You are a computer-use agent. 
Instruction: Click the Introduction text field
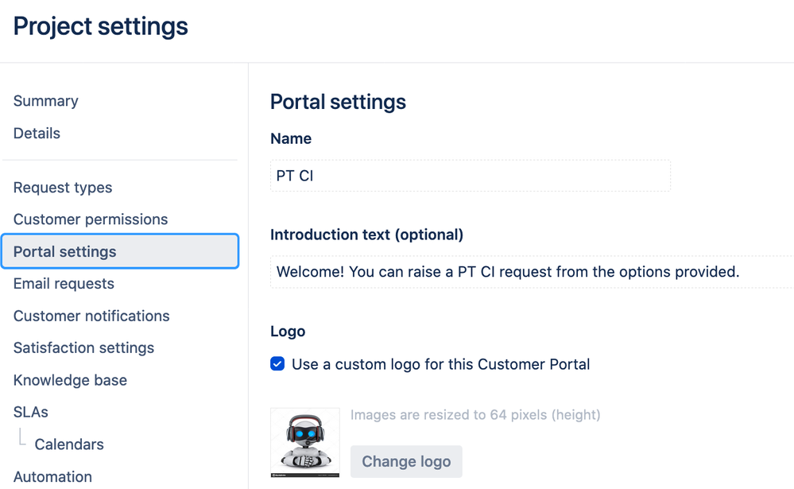(x=531, y=272)
